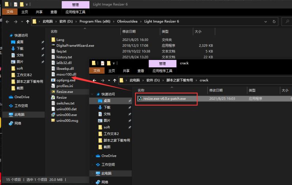This screenshot has width=292, height=185.
Task: Select unins000.dat file
Action: (x=64, y=109)
